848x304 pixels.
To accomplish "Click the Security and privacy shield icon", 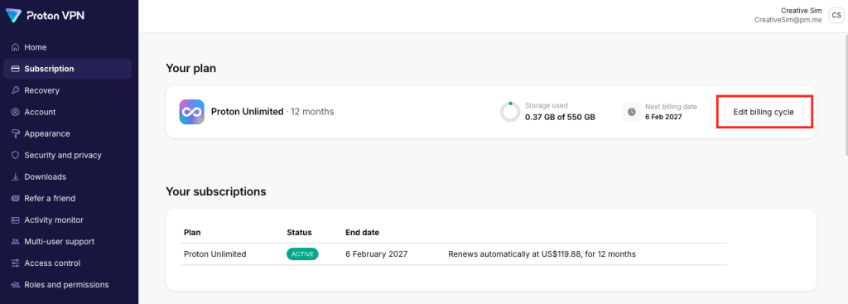I will tap(15, 155).
